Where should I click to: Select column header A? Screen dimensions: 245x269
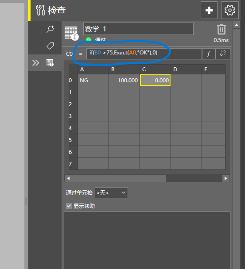pos(93,69)
